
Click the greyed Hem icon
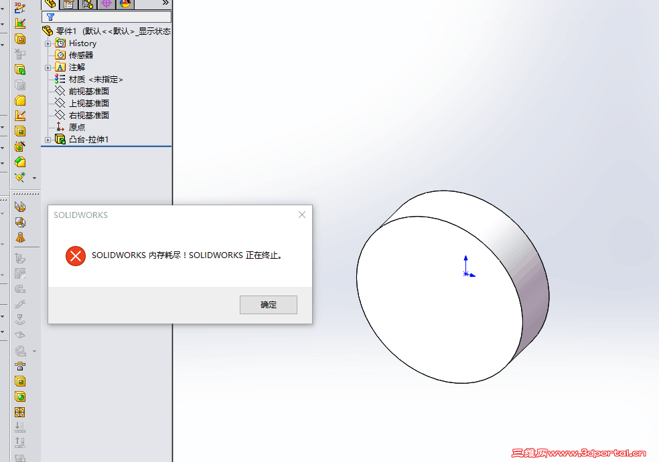click(x=19, y=289)
